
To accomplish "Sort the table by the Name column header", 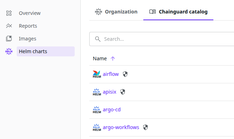I will [x=100, y=59].
